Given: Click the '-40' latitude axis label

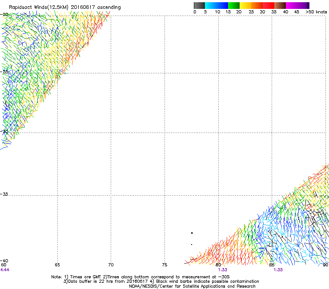Looking at the screenshot, I should 4,261.
